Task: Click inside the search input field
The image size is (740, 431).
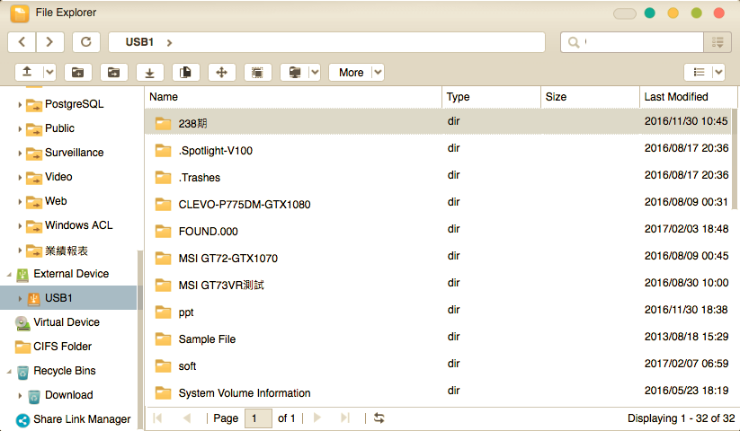Action: click(643, 42)
